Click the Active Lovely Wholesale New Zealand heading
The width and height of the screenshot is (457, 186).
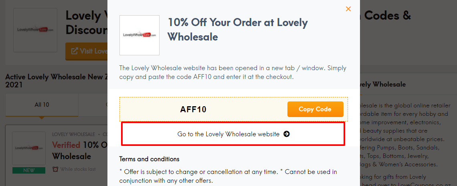click(x=56, y=81)
